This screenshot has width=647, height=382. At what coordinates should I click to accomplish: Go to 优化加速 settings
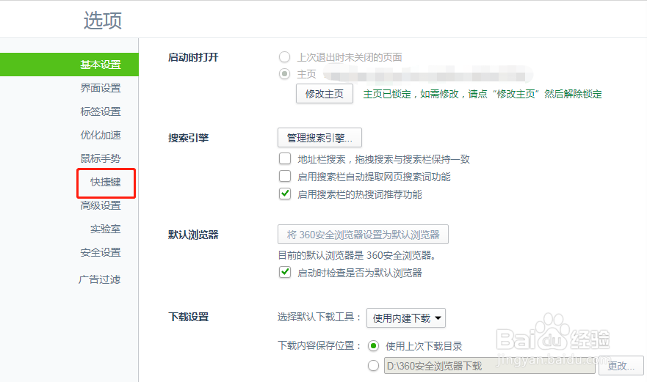point(101,135)
